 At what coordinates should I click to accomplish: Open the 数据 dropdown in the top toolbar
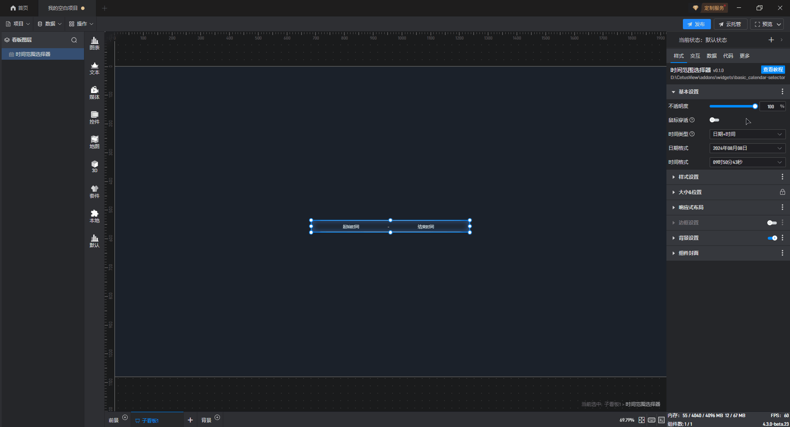tap(49, 24)
